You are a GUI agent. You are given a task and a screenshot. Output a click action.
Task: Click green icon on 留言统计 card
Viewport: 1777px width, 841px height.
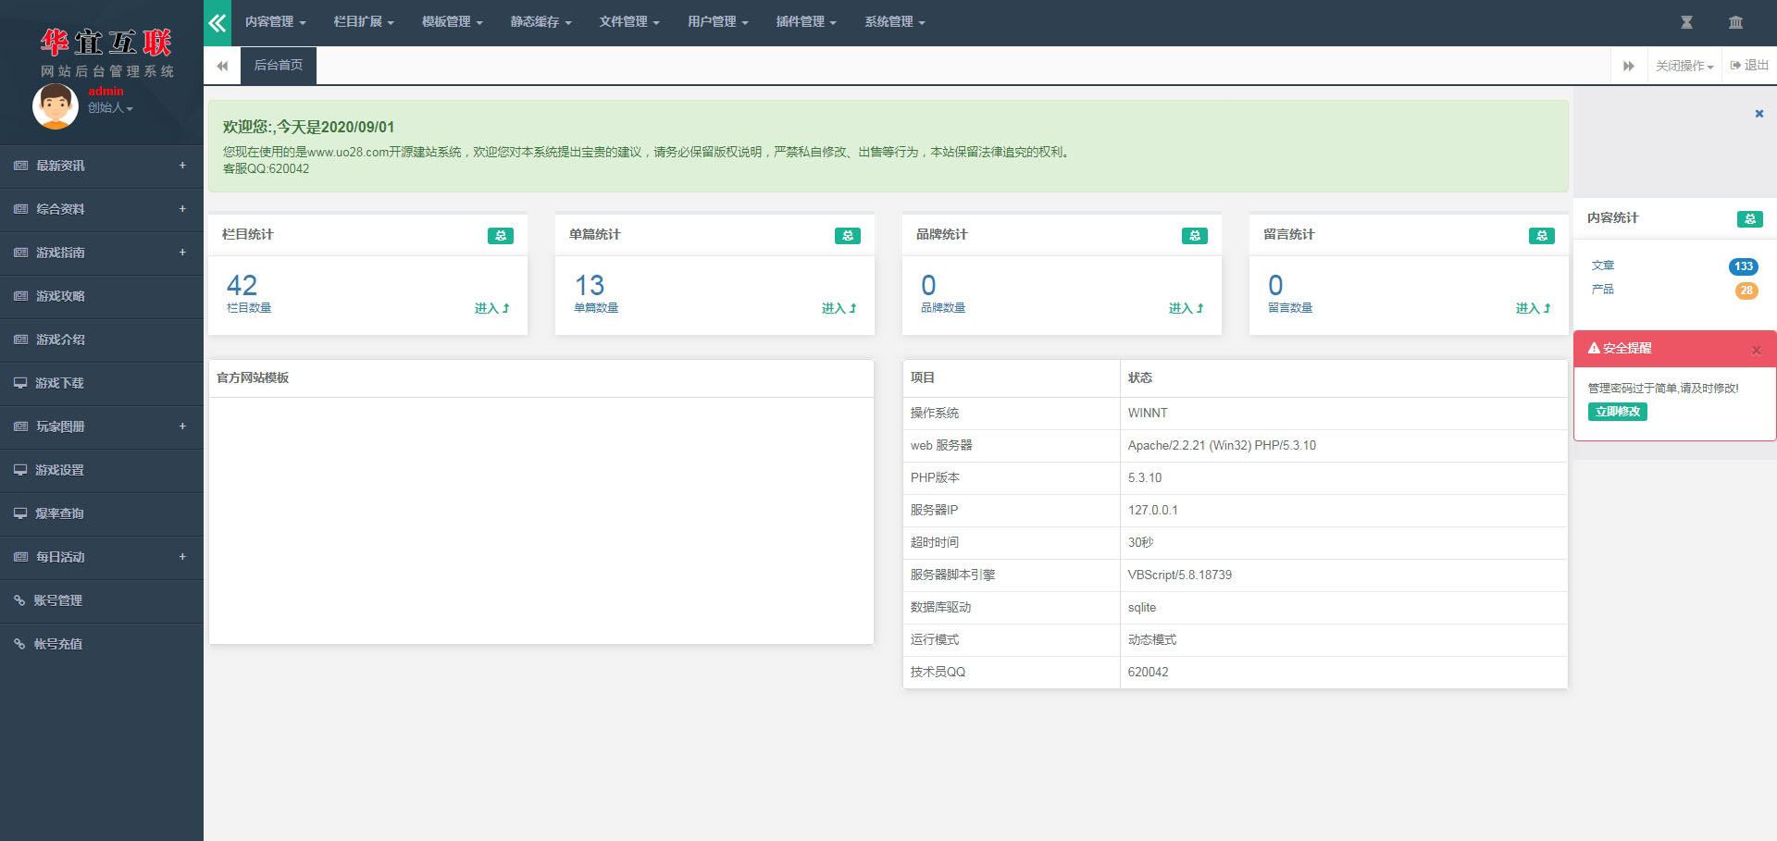pos(1542,236)
